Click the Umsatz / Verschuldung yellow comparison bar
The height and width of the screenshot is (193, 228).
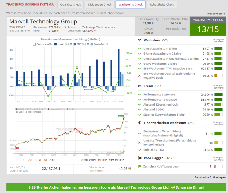click(x=218, y=143)
